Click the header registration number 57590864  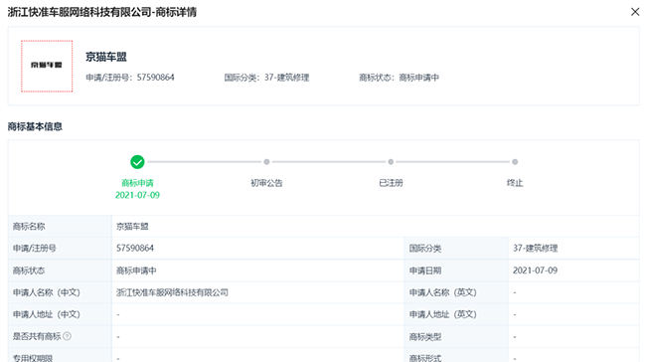coord(155,78)
